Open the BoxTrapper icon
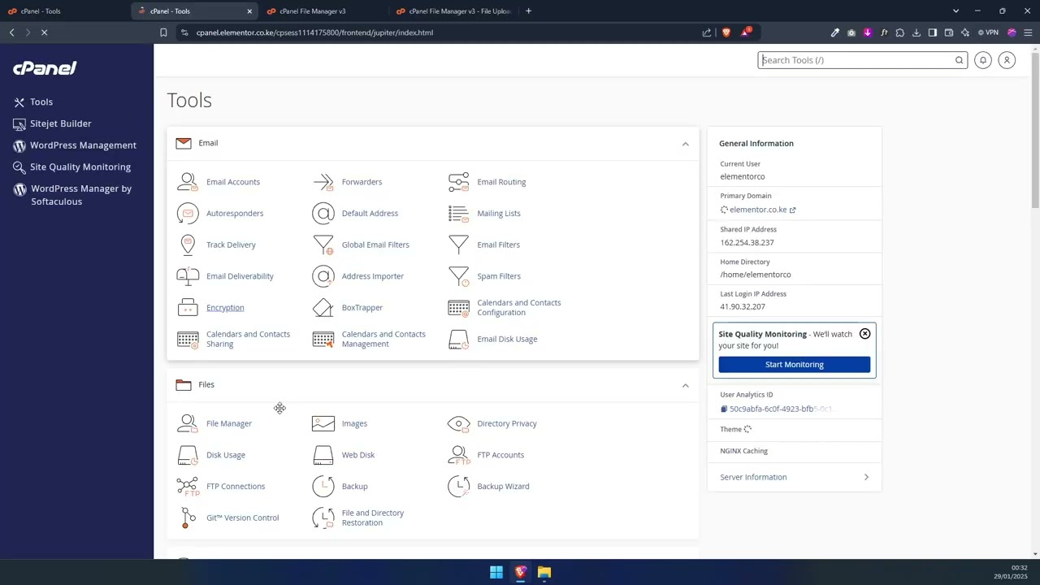Image resolution: width=1040 pixels, height=585 pixels. tap(323, 308)
